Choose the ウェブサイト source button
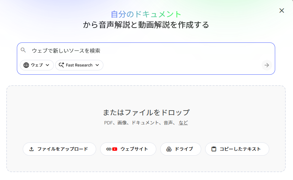 [128, 149]
